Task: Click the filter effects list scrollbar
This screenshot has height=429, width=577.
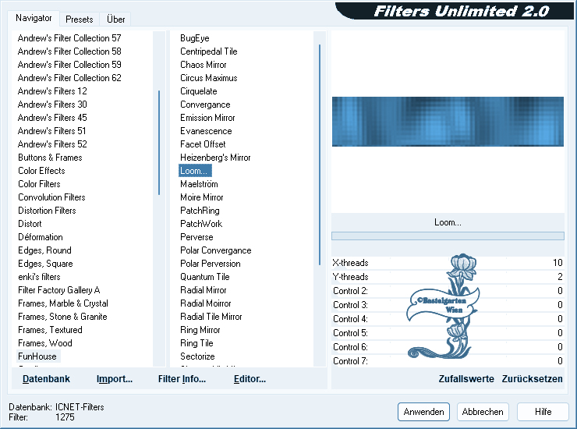Action: (320, 154)
